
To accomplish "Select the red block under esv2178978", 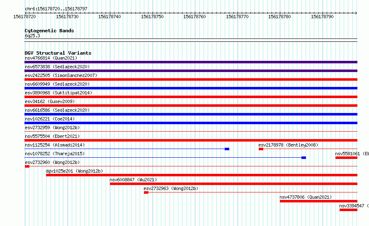I will 261,149.
